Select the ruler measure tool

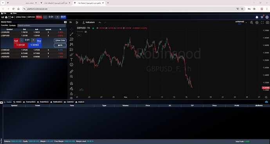coord(72,72)
